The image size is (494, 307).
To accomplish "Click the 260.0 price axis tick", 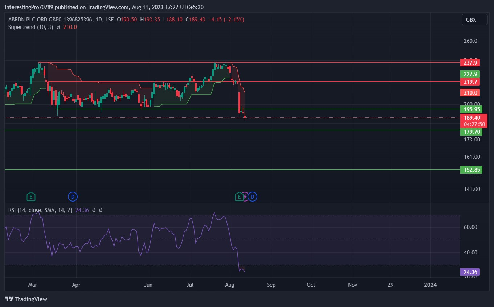I will [471, 41].
